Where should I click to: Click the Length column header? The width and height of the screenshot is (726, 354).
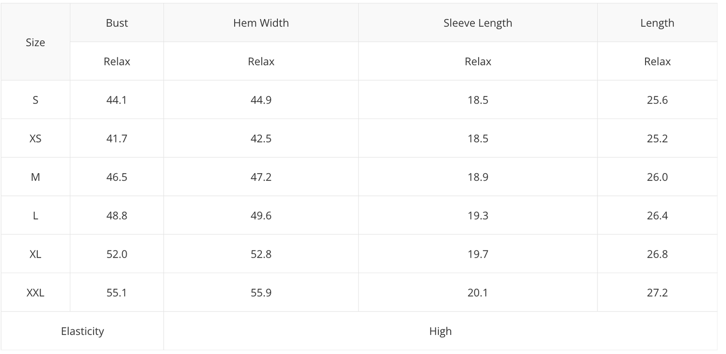pos(657,23)
